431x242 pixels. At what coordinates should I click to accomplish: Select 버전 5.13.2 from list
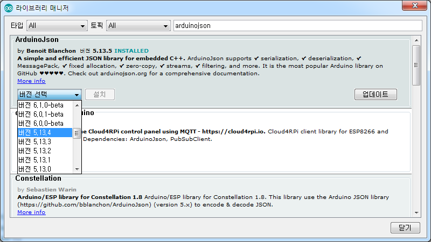[45, 151]
